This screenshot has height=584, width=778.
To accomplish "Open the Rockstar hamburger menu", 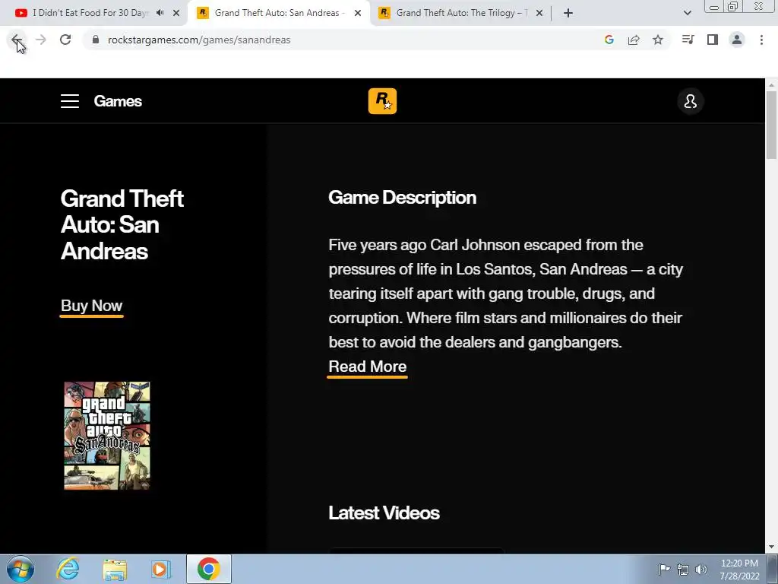I will pos(70,101).
